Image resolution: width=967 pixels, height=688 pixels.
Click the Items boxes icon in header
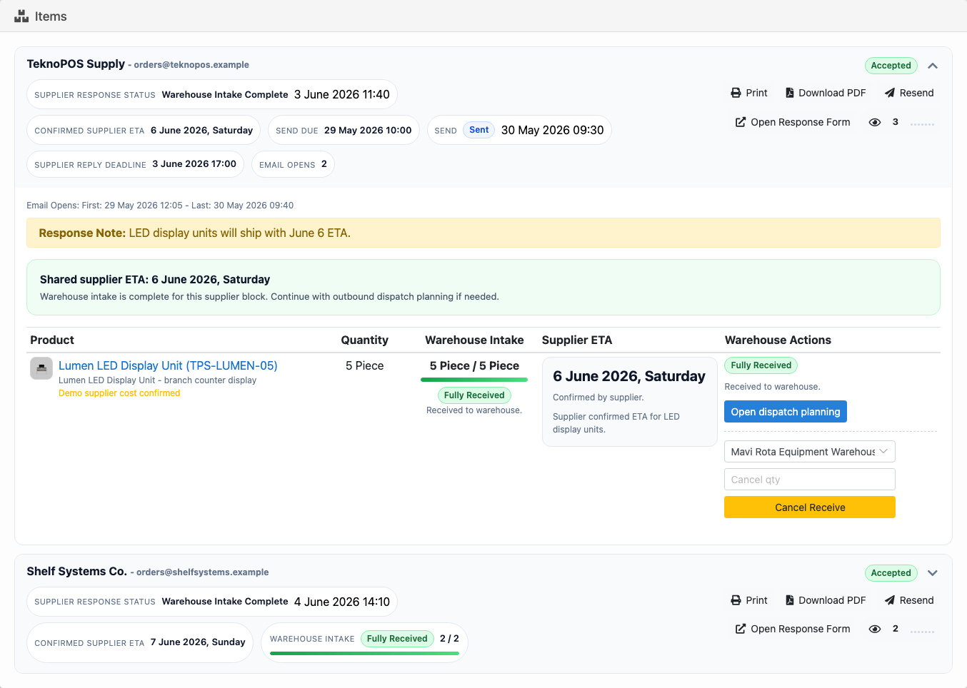click(21, 16)
